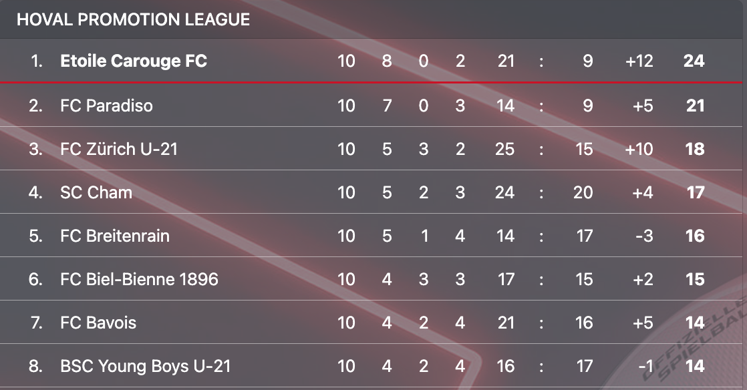747x390 pixels.
Task: Click the 25 goals scored by Zürich U-21
Action: tap(505, 149)
